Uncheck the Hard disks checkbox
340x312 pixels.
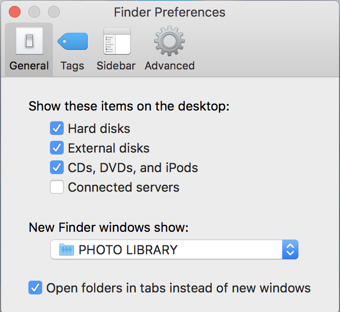(57, 129)
